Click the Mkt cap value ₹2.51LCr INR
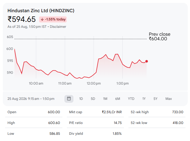The width and height of the screenshot is (190, 141). pos(112,112)
